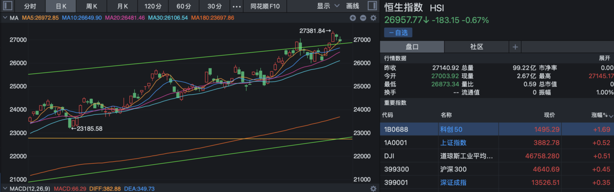The image size is (614, 192).
Task: Collapse the MA indicator chevron
Action: coord(5,18)
